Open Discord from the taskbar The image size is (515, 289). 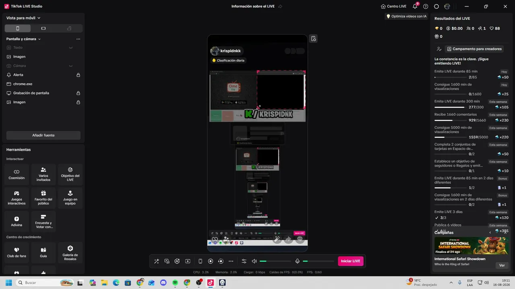tap(163, 283)
